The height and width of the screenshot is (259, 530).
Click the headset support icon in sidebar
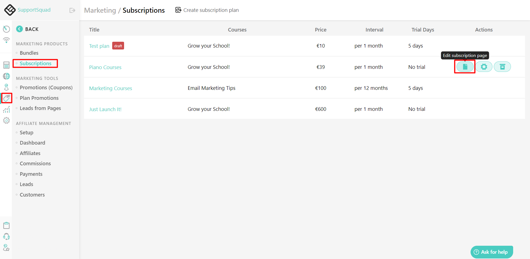[6, 236]
